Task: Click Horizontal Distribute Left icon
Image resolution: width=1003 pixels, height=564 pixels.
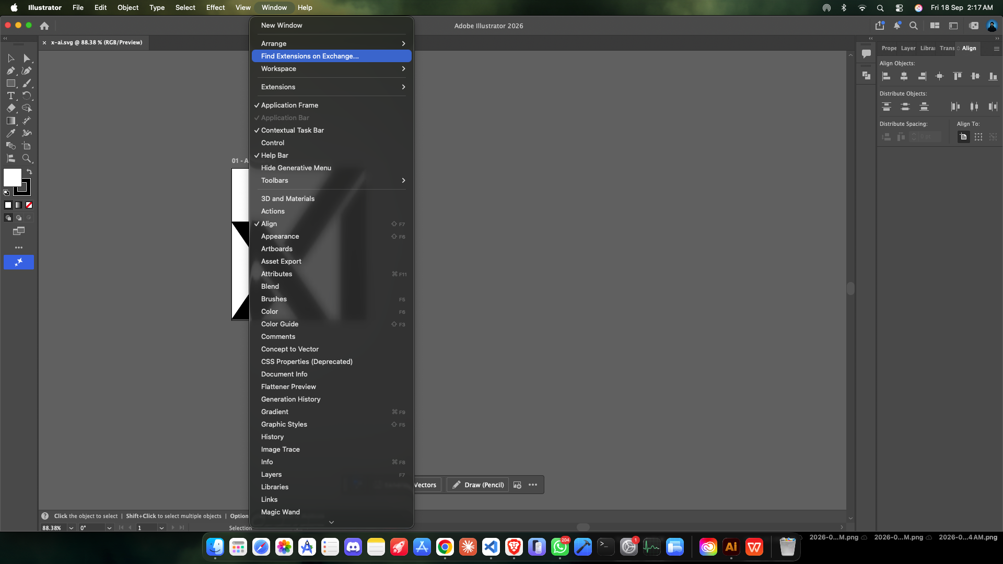Action: [955, 107]
